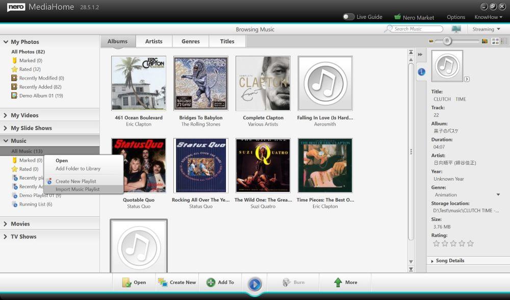Expand the Movies section

6,224
